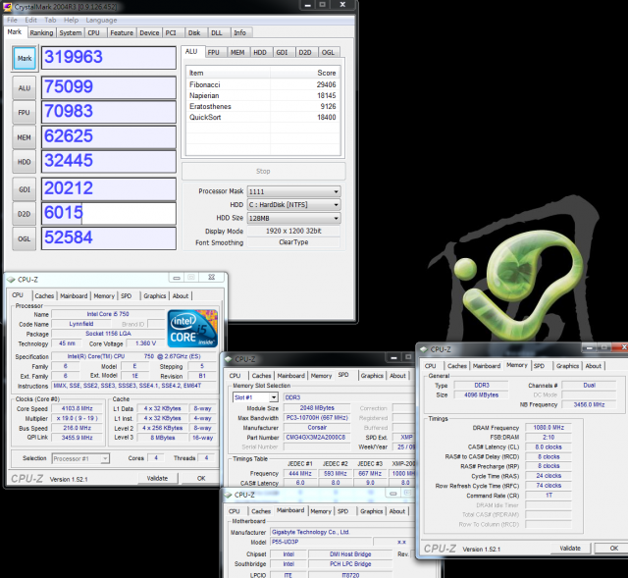Run the D2D benchmark button
628x578 pixels.
pyautogui.click(x=24, y=214)
